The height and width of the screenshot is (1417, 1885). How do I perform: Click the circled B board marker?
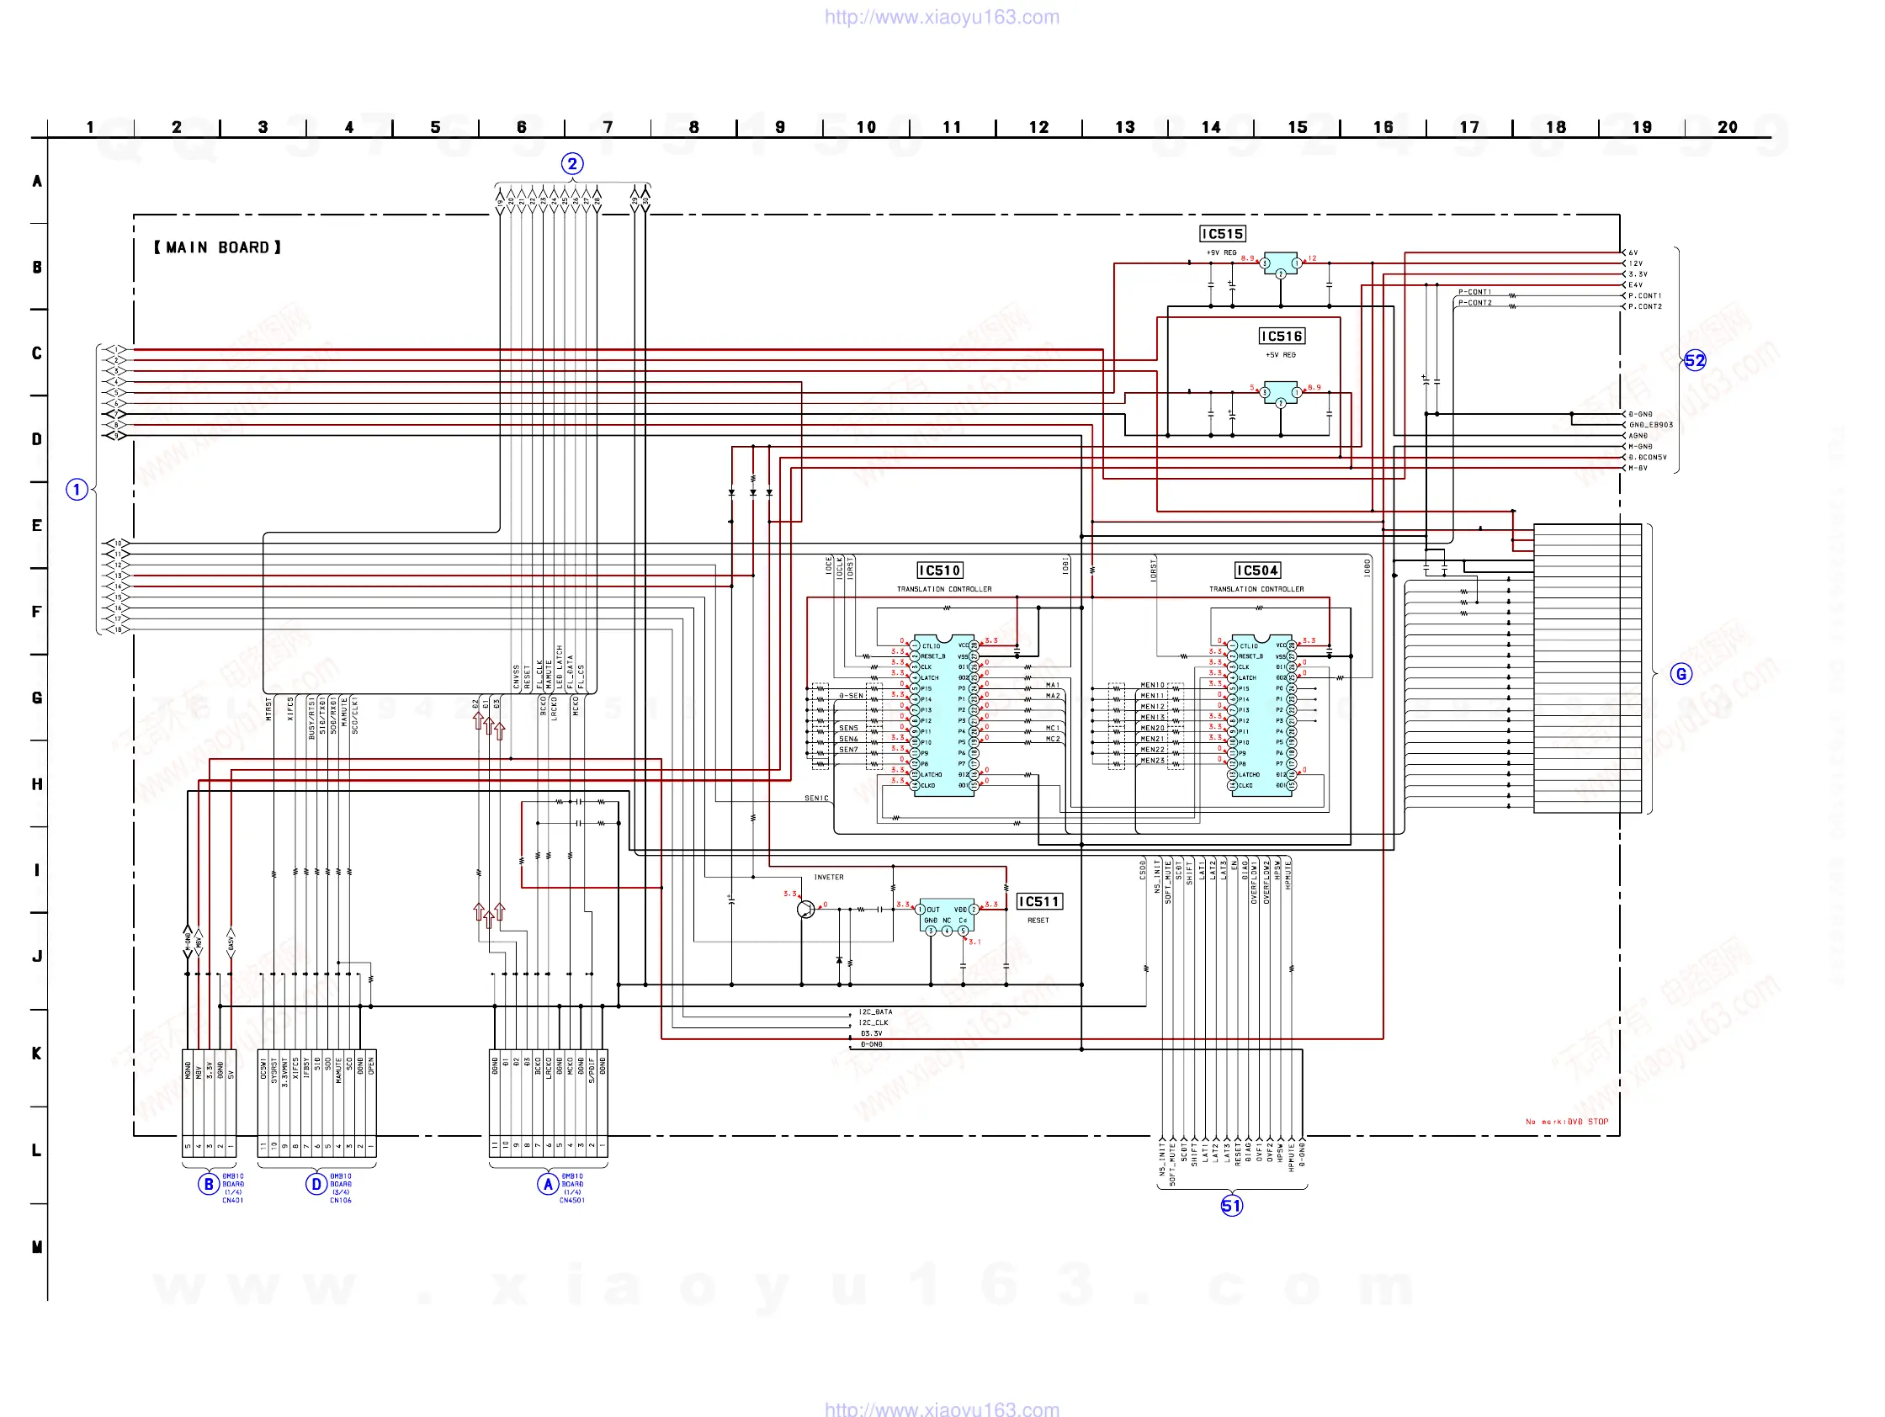coord(209,1184)
